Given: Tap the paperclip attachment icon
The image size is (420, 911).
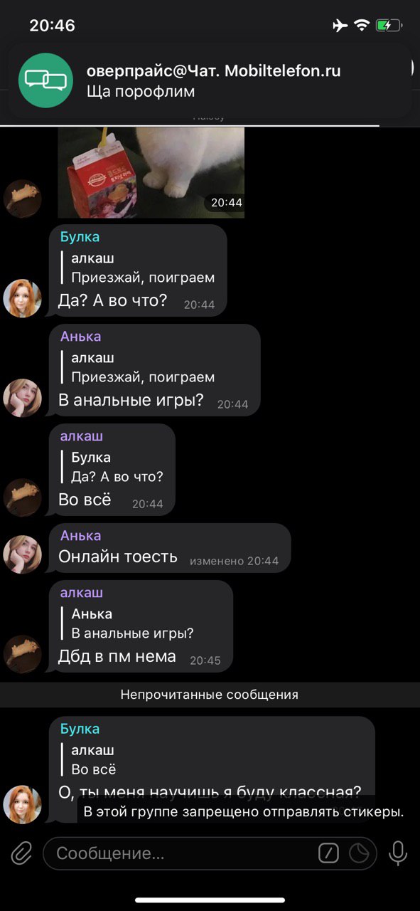Looking at the screenshot, I should click(x=21, y=853).
